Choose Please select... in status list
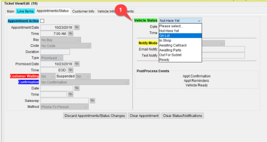Viewport: 267px width, 142px height. (180, 26)
